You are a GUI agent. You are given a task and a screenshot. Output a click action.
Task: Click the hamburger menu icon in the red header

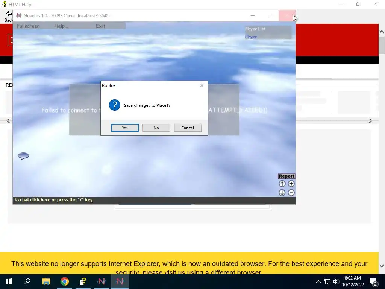pos(10,40)
